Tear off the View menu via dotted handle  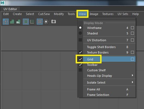(x=106, y=19)
